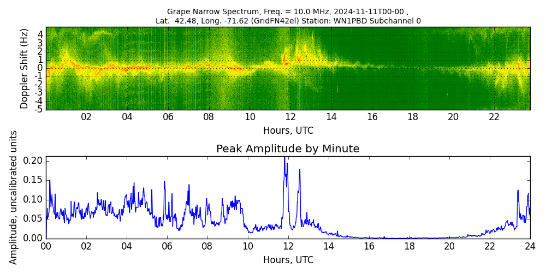Click the "00" hour tick on amplitude plot

tap(46, 246)
